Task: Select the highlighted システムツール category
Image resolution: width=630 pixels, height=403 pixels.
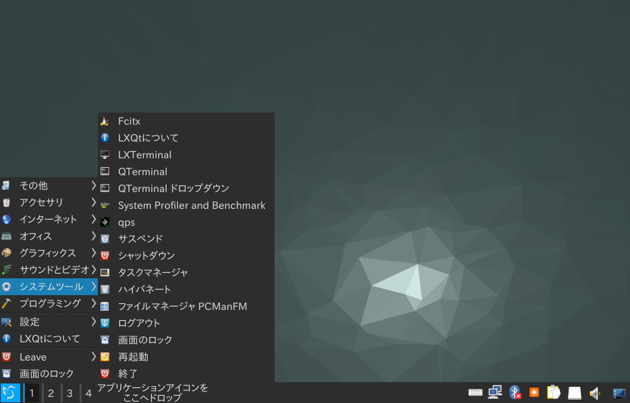Action: [x=49, y=286]
